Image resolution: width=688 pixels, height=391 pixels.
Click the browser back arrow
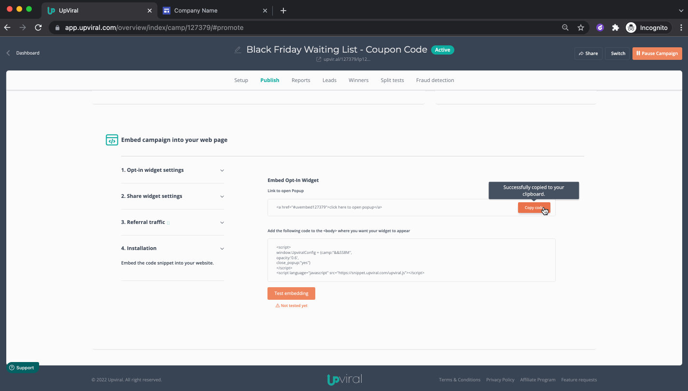tap(7, 28)
